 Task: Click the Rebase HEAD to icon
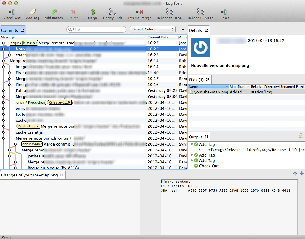coord(200,12)
